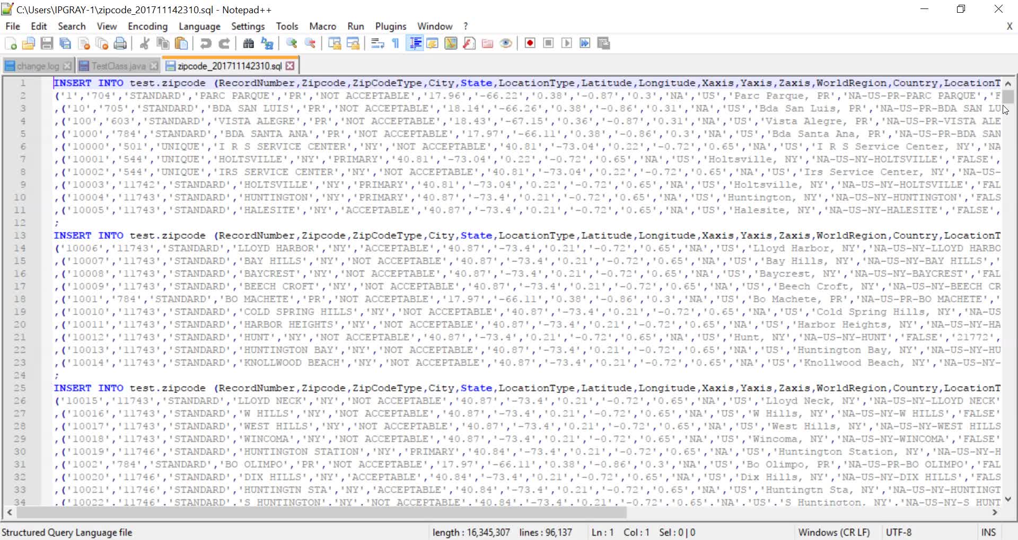This screenshot has width=1018, height=540.
Task: Toggle show all characters (¶)
Action: 394,43
